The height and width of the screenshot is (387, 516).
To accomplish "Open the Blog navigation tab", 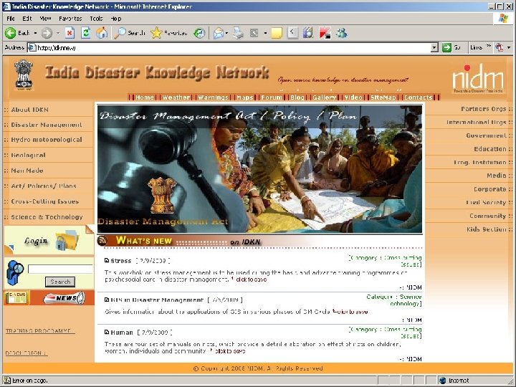I will [297, 97].
